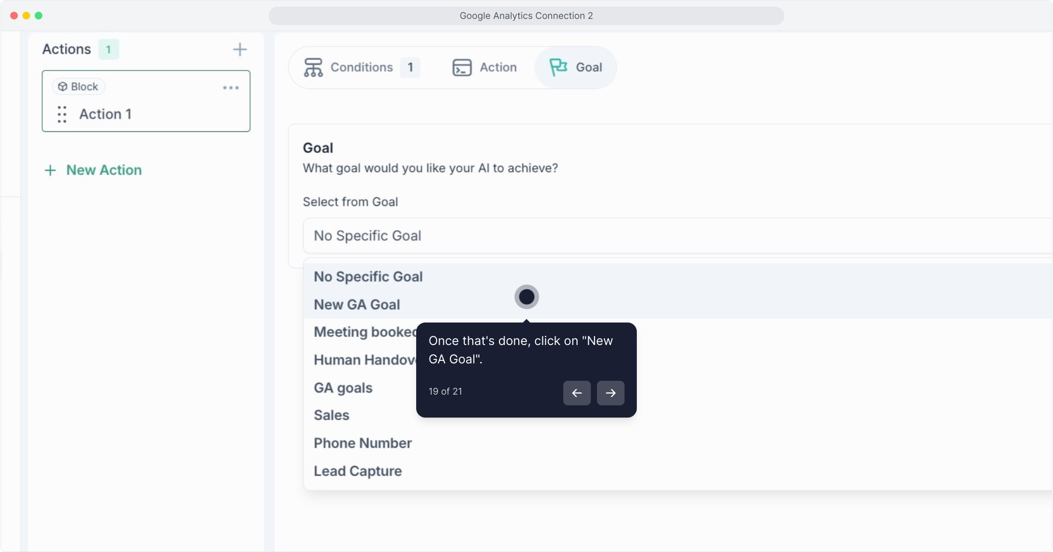Choose New GA Goal option

point(357,305)
